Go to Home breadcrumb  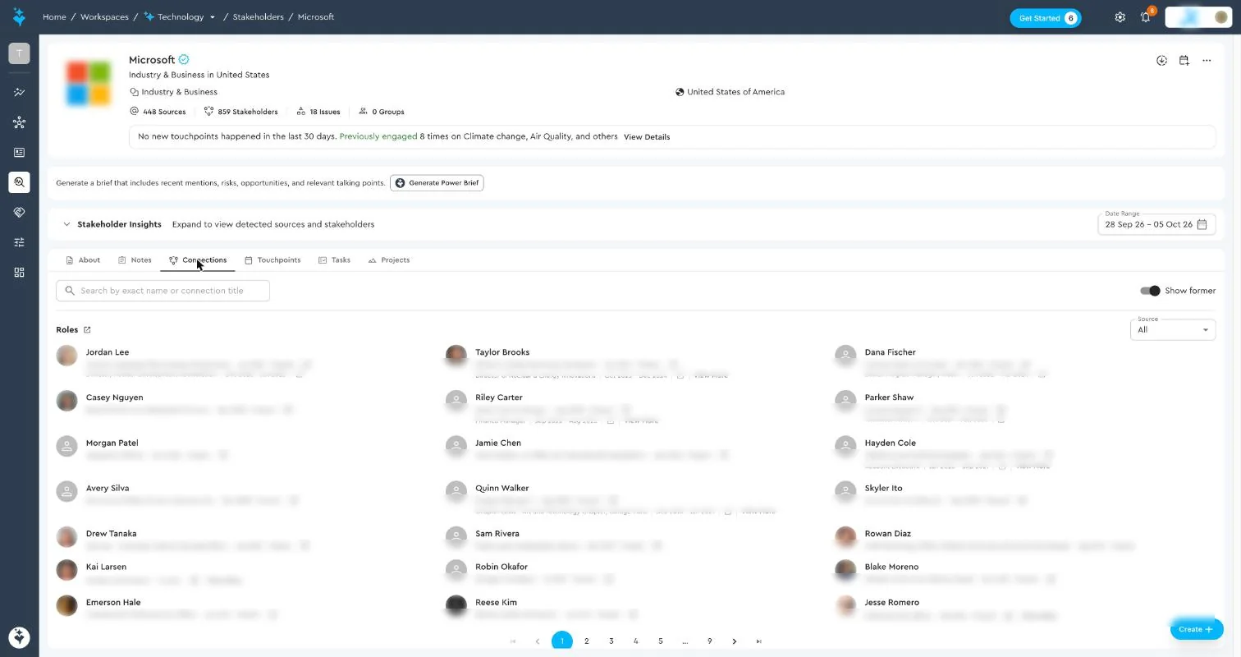54,17
